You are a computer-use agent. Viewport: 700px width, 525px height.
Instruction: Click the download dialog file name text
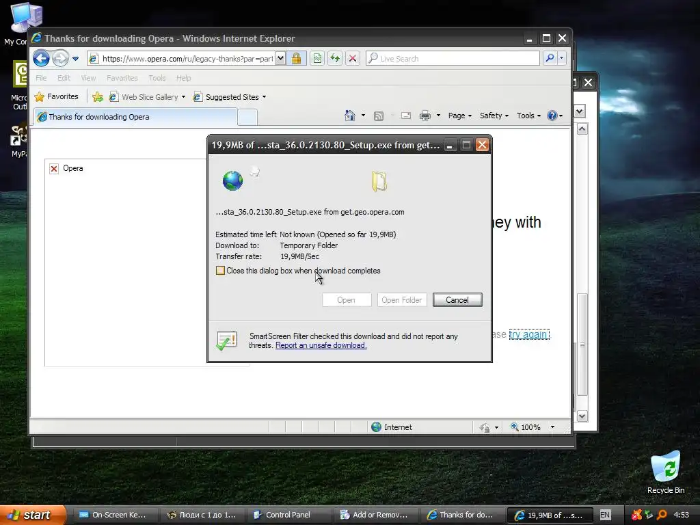click(310, 212)
